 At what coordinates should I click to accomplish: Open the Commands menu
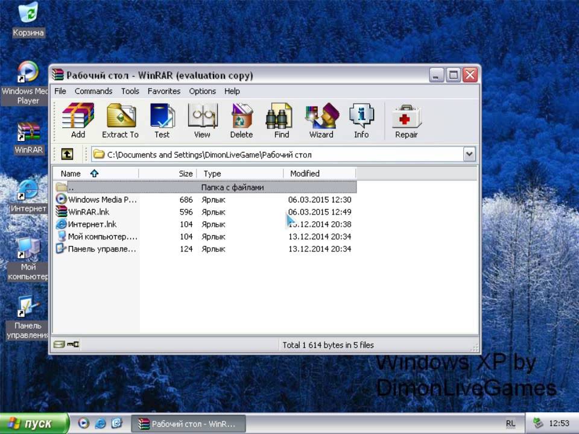pos(93,91)
